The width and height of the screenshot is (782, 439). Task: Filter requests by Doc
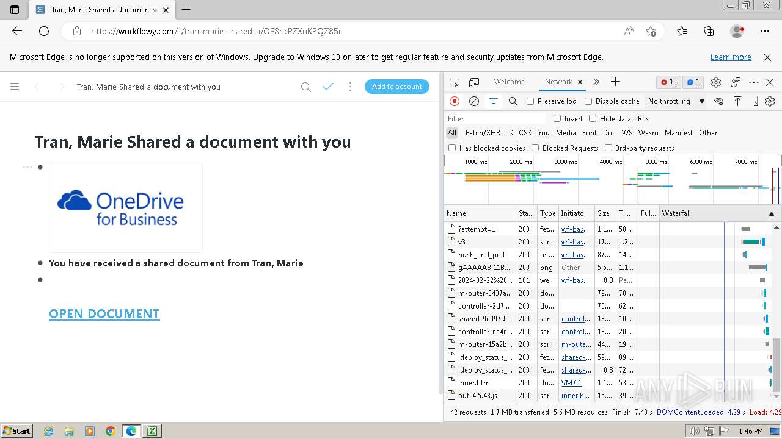[x=609, y=133]
